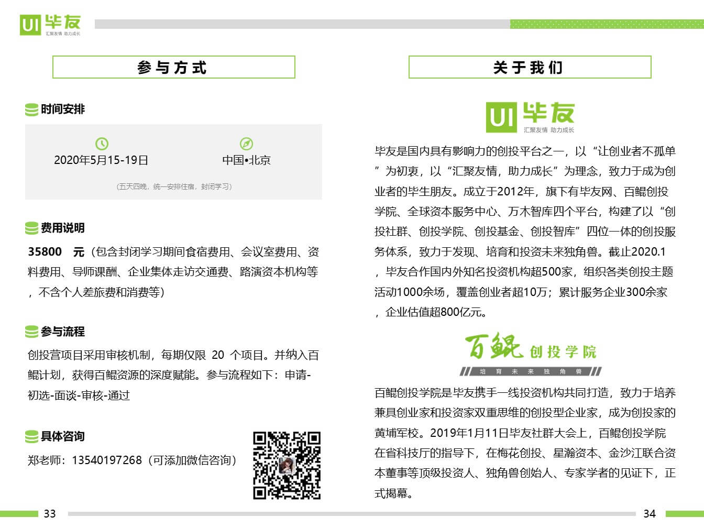The height and width of the screenshot is (528, 704).
Task: Click the text 企业估值超800亿元
Action: (436, 312)
